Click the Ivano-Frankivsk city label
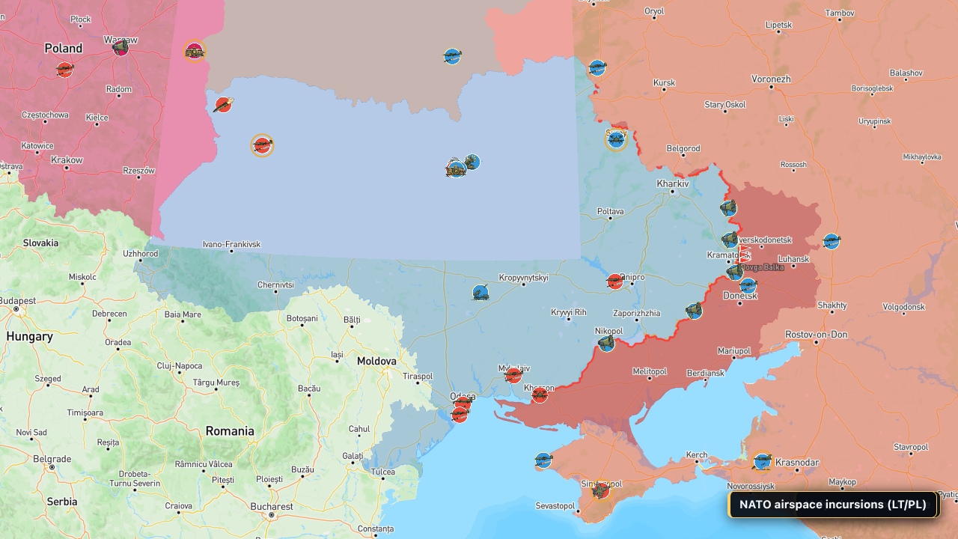 [231, 244]
